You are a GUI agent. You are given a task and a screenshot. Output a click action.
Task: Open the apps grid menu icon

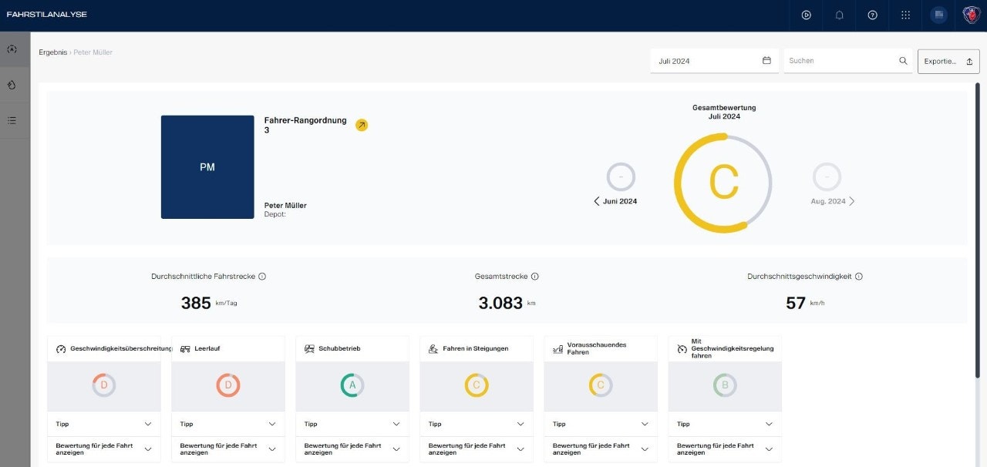[x=905, y=15]
